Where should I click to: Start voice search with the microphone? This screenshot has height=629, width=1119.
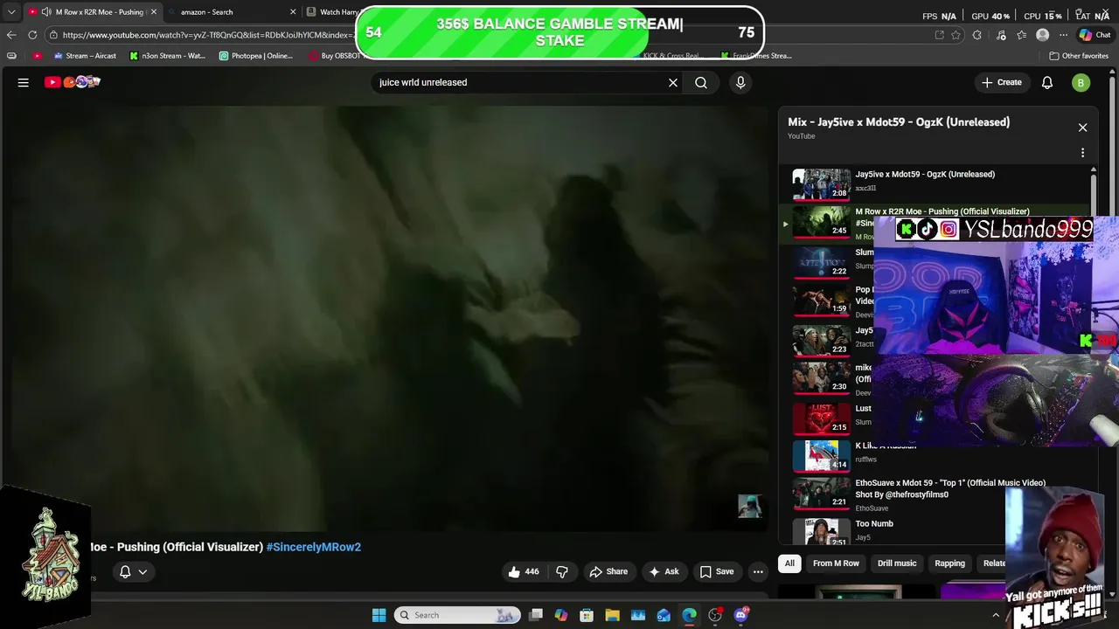click(740, 82)
